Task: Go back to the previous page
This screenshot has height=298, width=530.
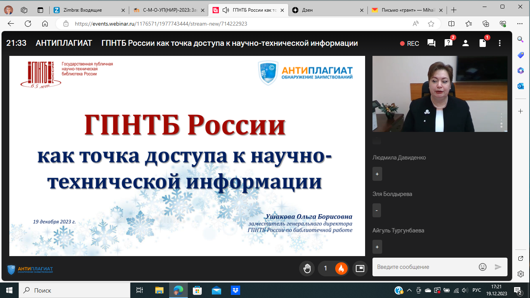Action: [x=11, y=24]
